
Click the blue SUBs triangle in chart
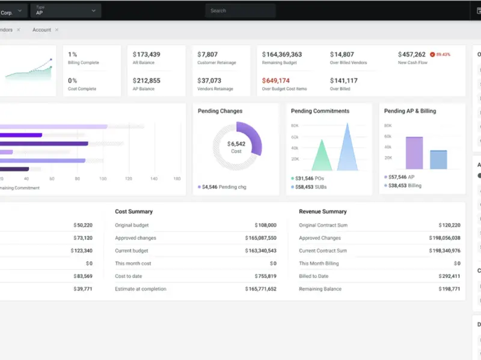(348, 147)
